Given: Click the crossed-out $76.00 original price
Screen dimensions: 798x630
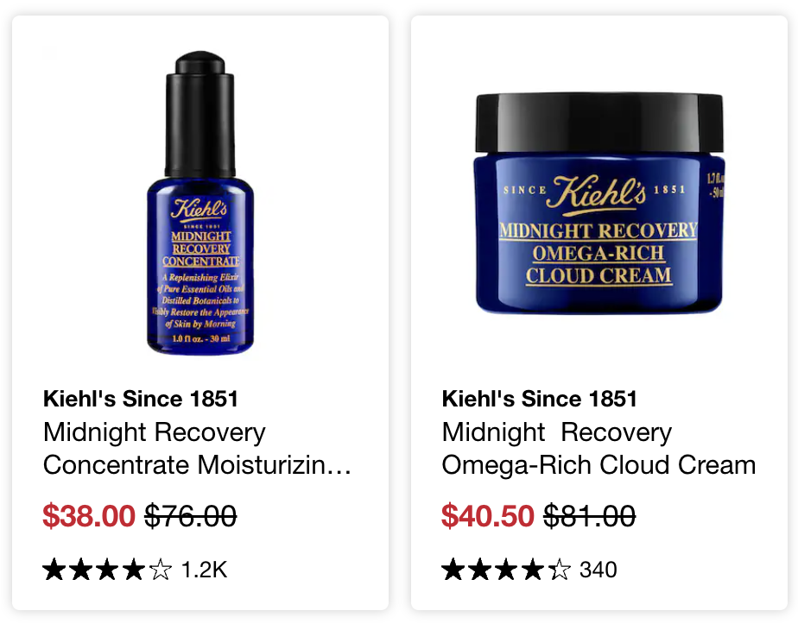Looking at the screenshot, I should pyautogui.click(x=191, y=515).
